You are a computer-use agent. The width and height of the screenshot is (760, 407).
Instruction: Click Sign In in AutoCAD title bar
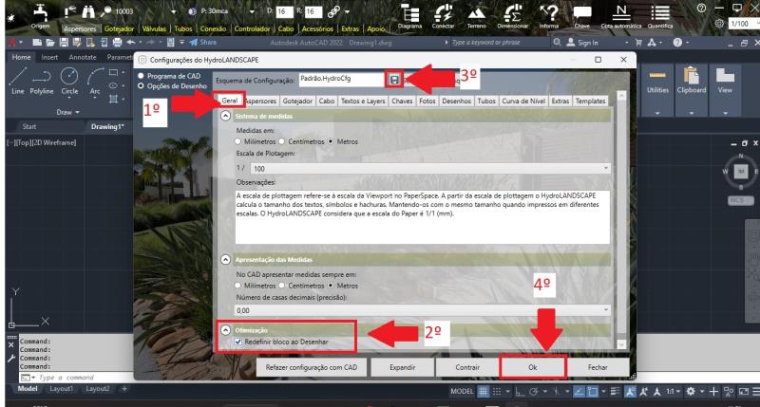(583, 43)
